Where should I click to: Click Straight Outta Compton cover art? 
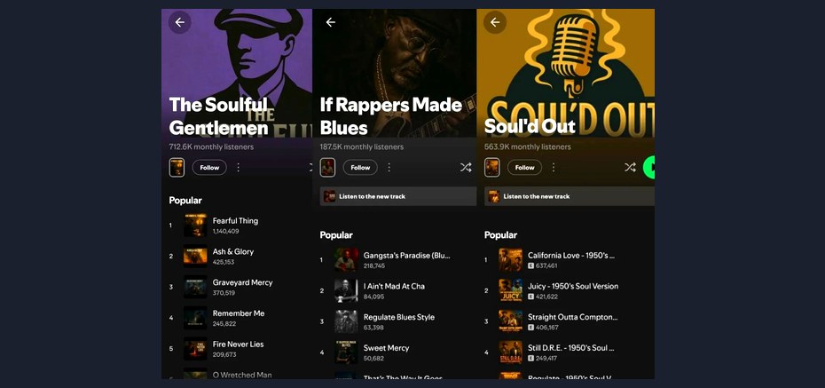point(510,321)
